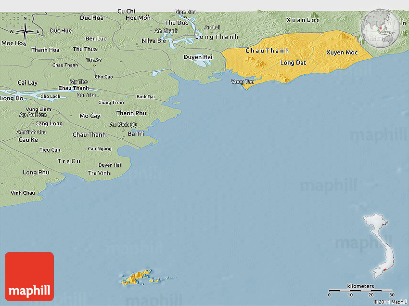Select the Long Thanh label
The image size is (409, 306).
tap(210, 37)
